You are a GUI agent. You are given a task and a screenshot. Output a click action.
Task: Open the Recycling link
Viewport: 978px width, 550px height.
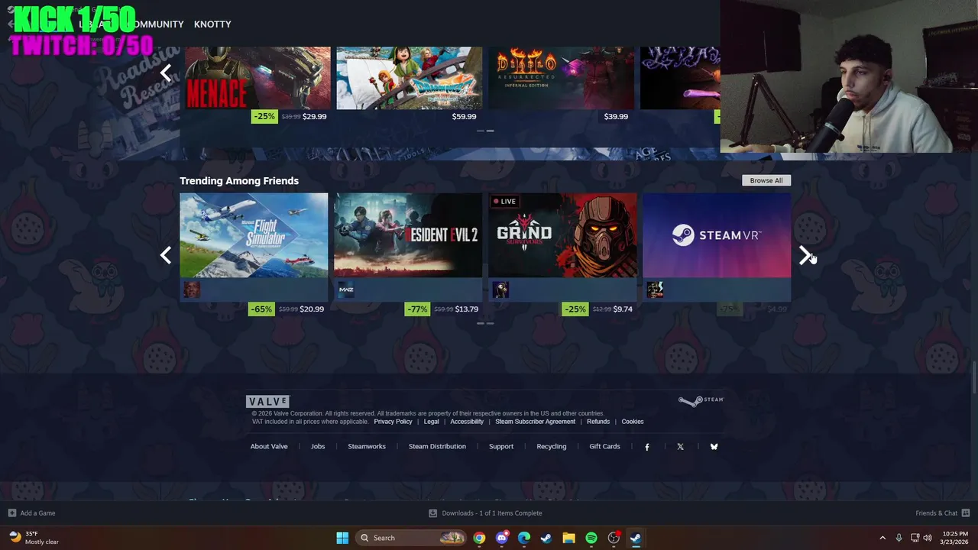coord(552,447)
